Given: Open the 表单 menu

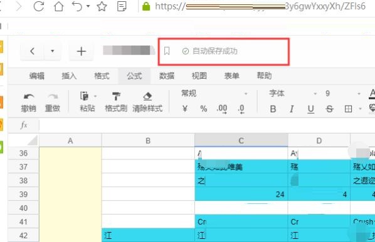Looking at the screenshot, I should [232, 76].
